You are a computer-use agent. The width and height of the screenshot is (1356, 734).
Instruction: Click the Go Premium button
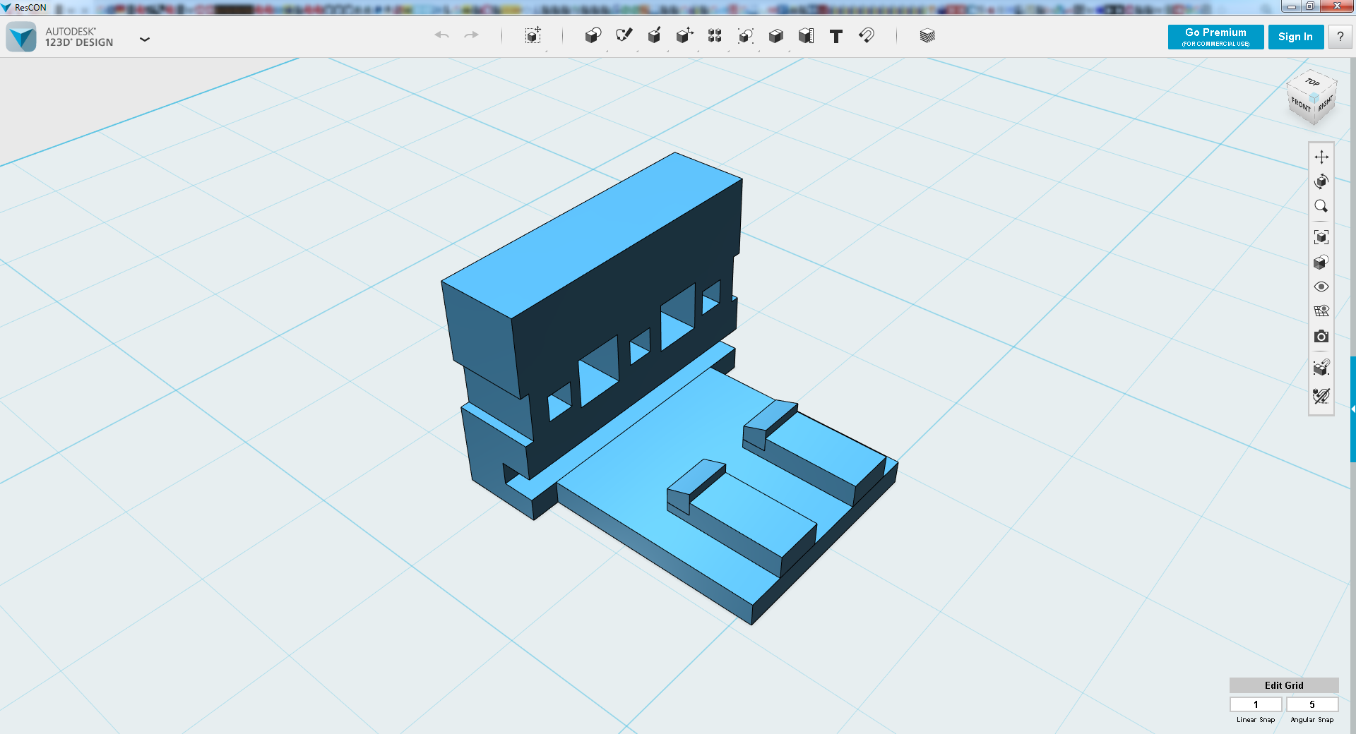tap(1215, 37)
